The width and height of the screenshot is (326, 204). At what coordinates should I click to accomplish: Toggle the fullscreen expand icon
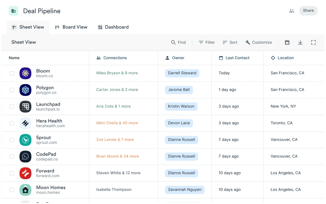tap(313, 42)
